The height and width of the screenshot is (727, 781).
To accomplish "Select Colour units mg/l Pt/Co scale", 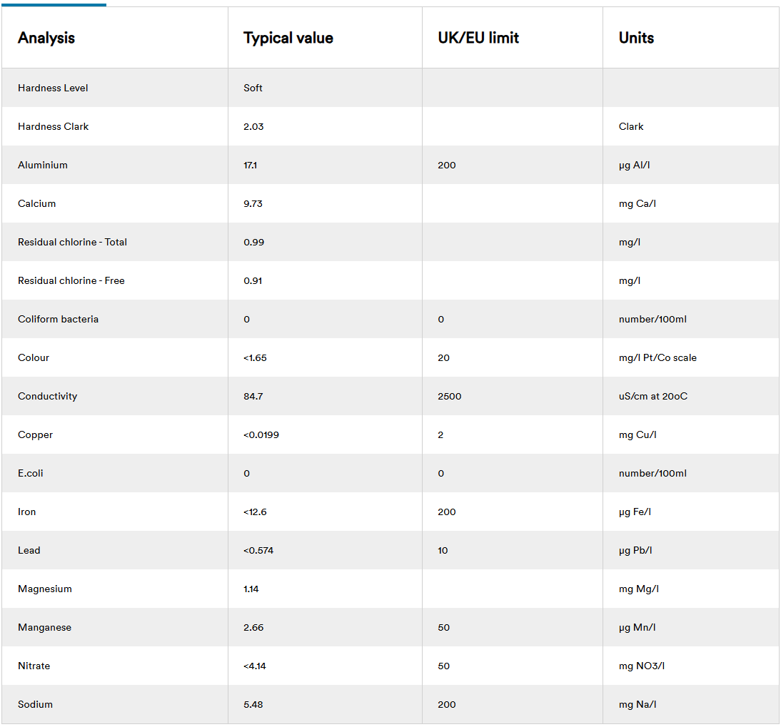I will [657, 357].
